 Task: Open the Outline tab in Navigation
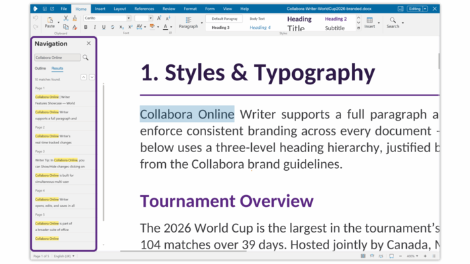tap(40, 68)
